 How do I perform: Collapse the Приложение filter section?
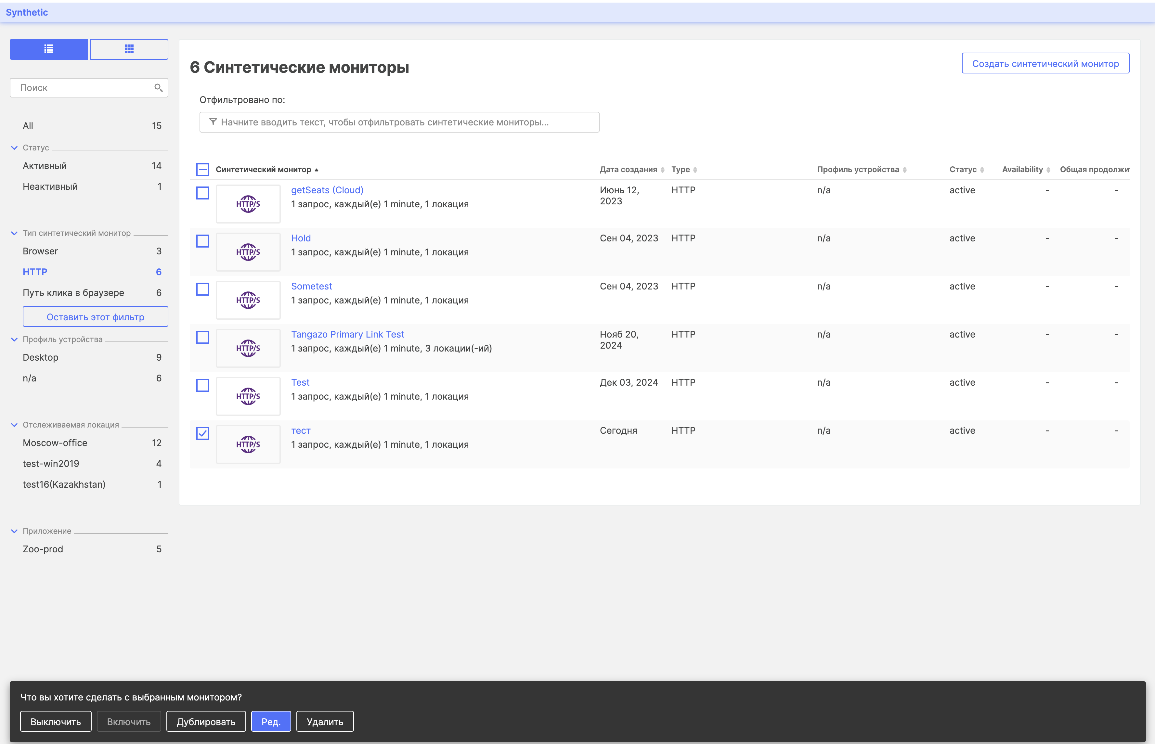point(15,531)
